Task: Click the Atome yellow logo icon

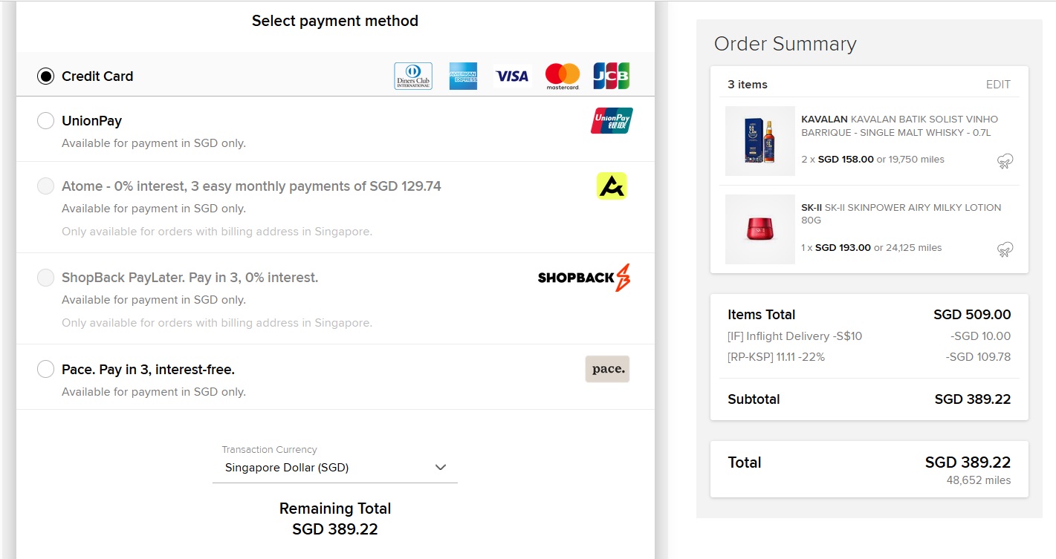Action: (612, 186)
